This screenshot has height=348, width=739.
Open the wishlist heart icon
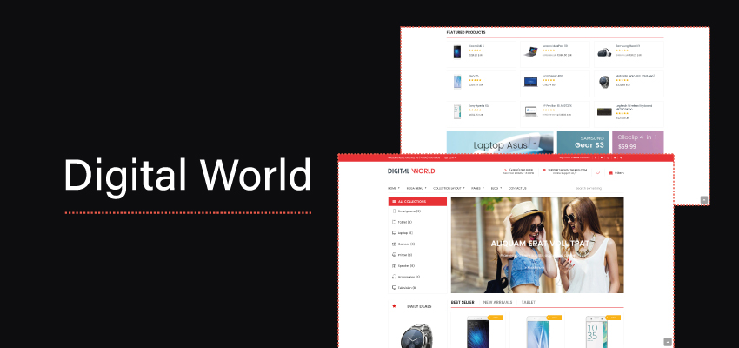coord(597,172)
